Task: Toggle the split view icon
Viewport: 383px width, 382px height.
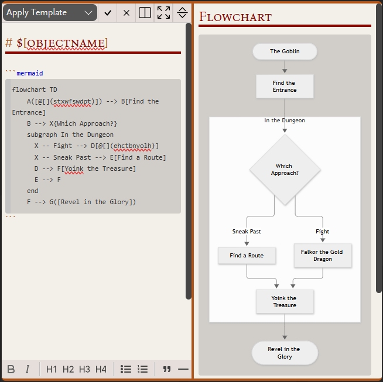Action: (145, 13)
